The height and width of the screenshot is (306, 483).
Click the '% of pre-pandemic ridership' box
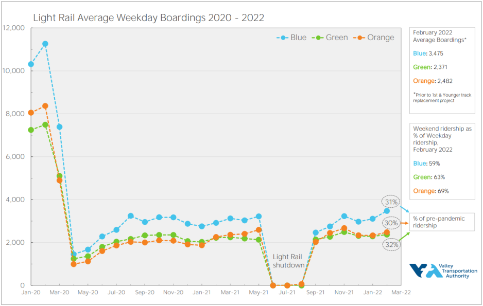click(x=442, y=222)
